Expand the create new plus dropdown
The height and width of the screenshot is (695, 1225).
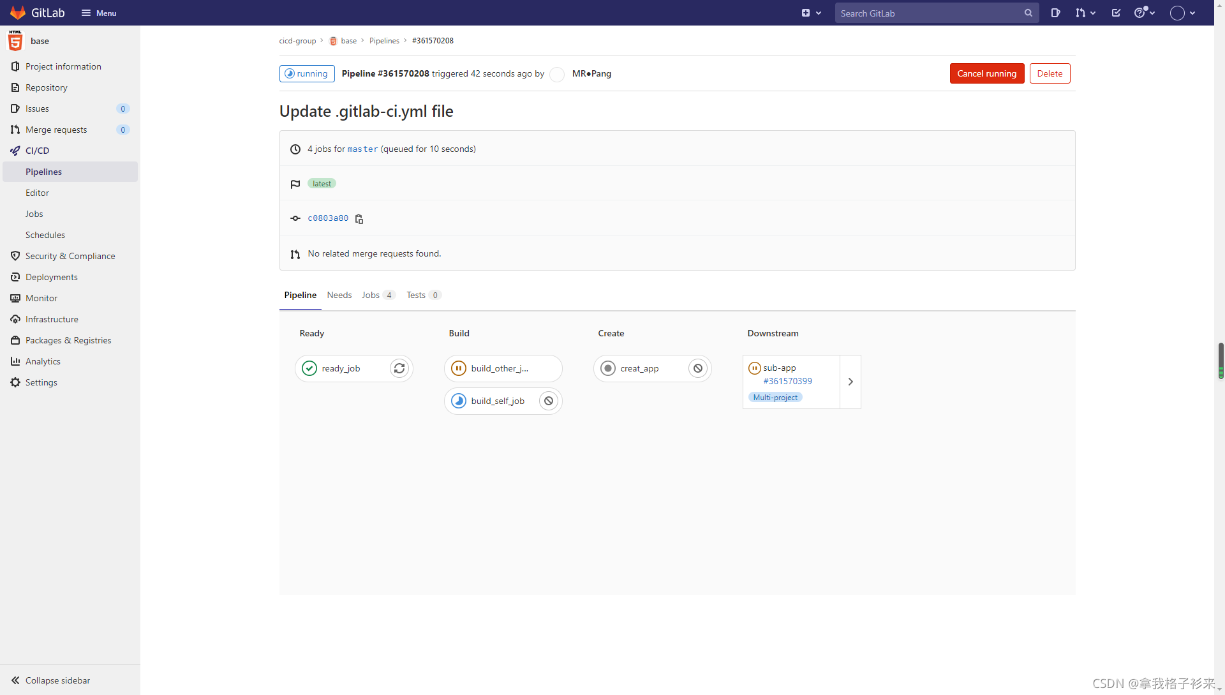[x=811, y=13]
